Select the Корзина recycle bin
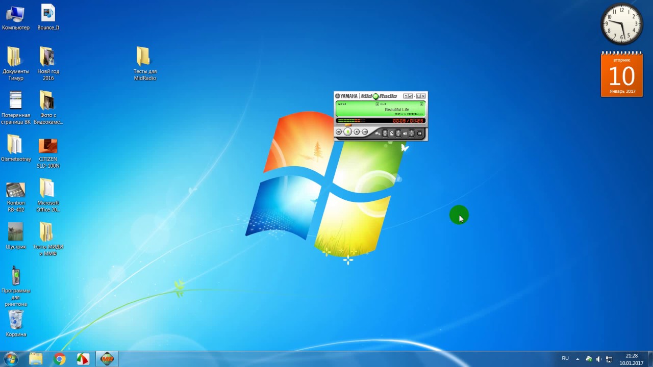 point(16,324)
